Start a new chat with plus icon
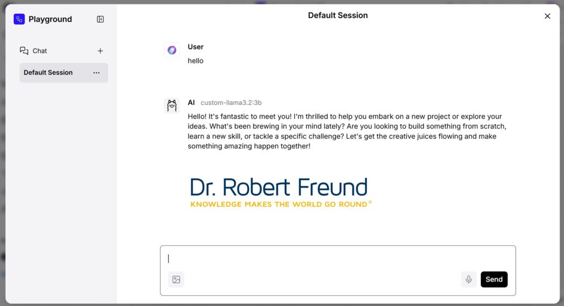 click(x=100, y=51)
